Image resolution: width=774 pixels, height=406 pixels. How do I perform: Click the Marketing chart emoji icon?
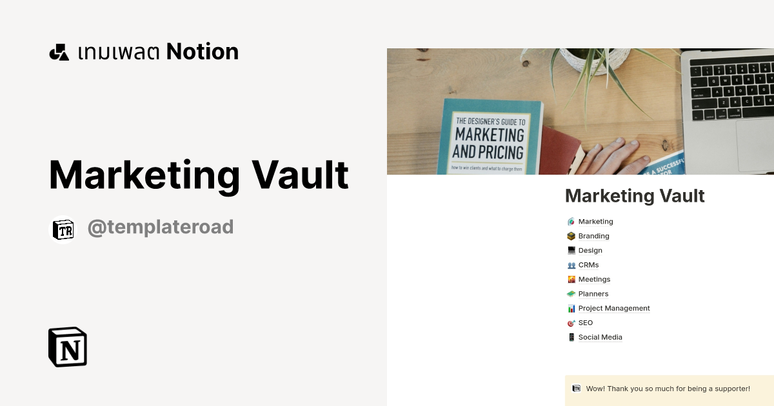(571, 221)
